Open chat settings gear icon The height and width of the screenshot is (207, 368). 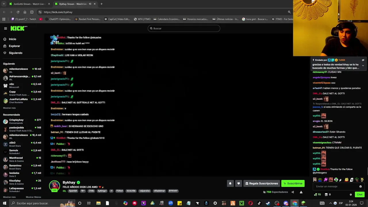pyautogui.click(x=351, y=195)
